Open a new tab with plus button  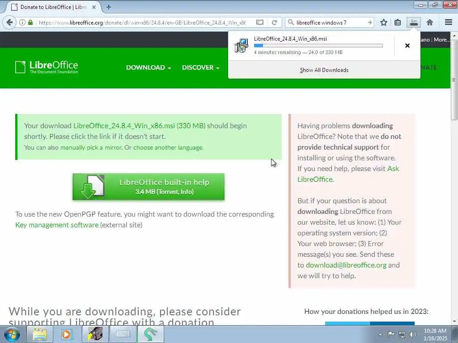108,7
